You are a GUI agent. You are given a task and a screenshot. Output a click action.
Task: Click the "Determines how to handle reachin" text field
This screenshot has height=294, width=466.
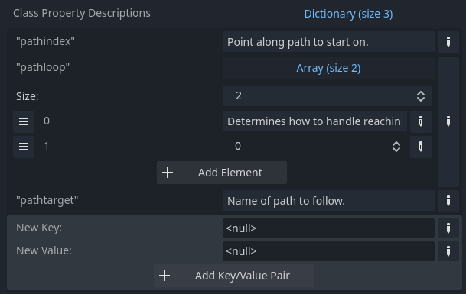click(x=314, y=121)
